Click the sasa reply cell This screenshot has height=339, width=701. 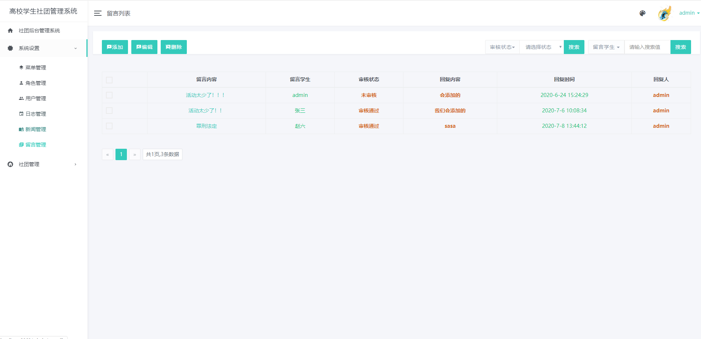(x=450, y=126)
